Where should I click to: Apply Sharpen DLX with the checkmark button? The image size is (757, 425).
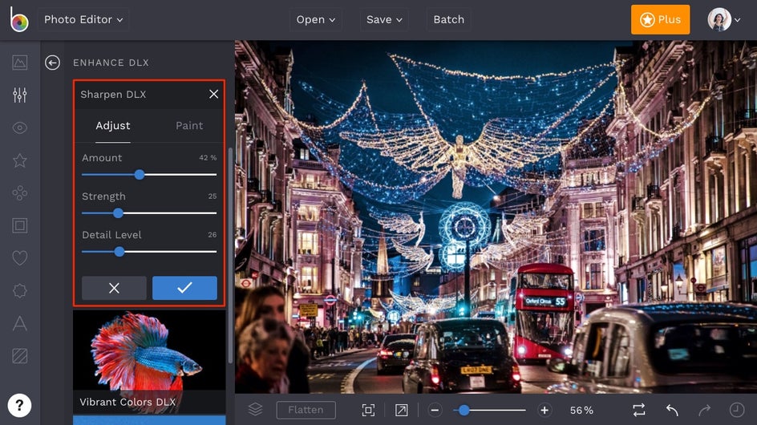[x=184, y=288]
